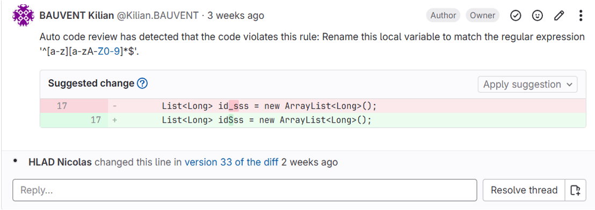
Task: Click the @Kilian.BAUVENT username handle
Action: [157, 16]
